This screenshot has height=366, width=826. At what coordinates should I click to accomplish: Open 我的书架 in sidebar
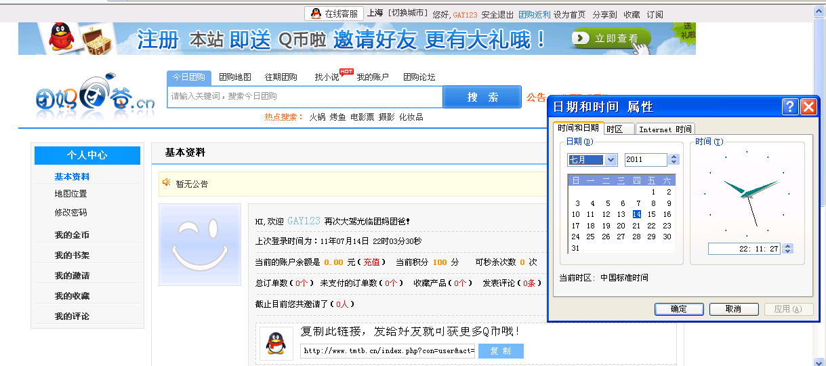pos(72,256)
